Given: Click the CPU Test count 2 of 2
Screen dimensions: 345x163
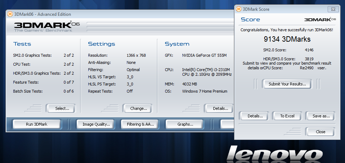Looking at the screenshot, I should pos(68,64).
